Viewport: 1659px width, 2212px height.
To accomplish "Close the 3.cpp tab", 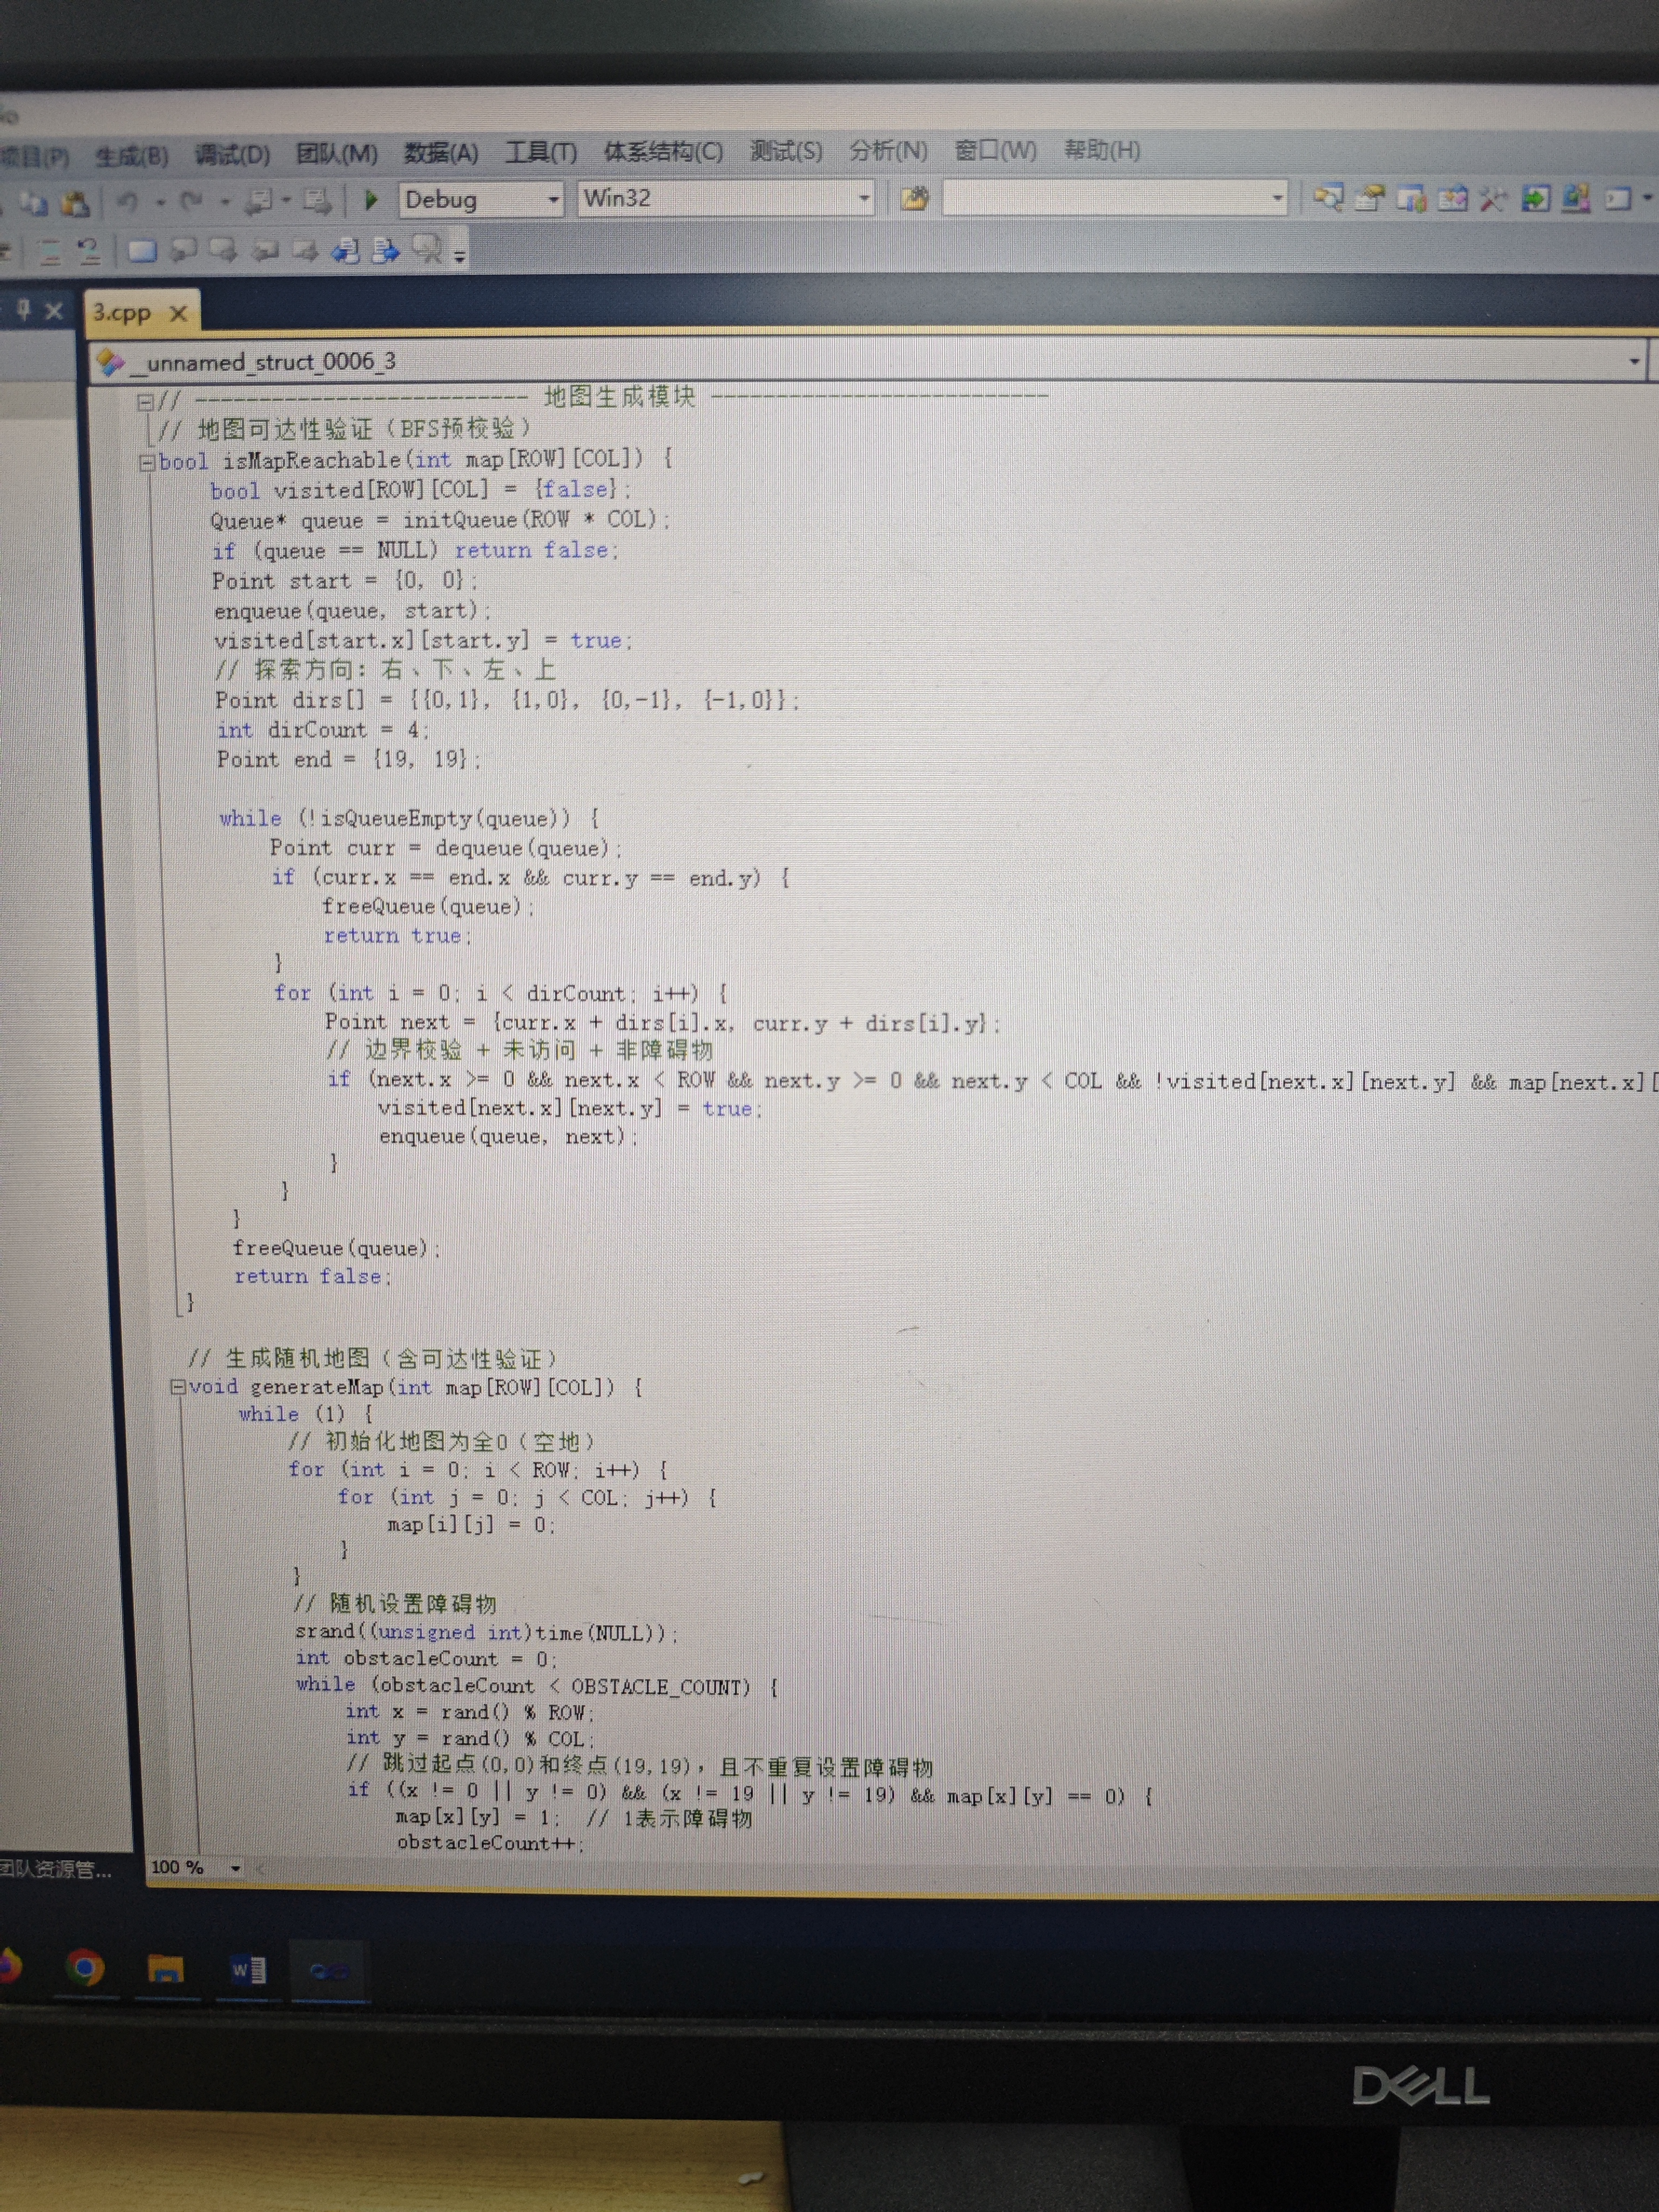I will point(178,314).
